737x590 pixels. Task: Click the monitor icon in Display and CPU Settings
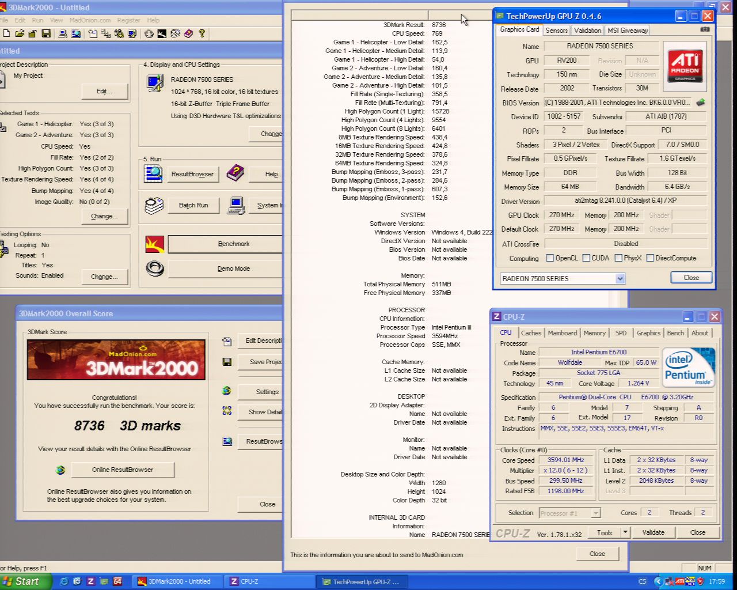click(x=154, y=83)
